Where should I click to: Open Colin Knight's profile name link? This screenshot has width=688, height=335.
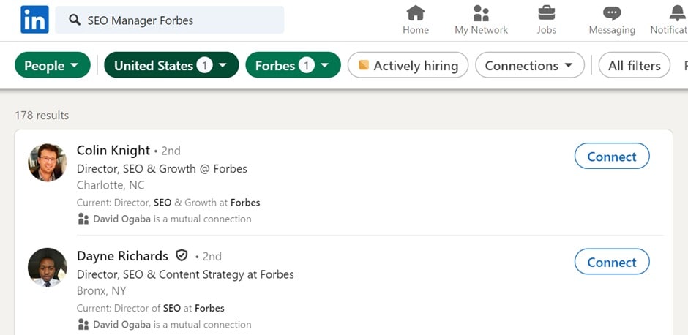(x=113, y=151)
